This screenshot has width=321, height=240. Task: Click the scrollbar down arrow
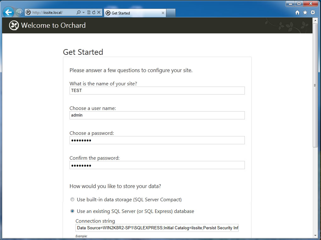315,236
